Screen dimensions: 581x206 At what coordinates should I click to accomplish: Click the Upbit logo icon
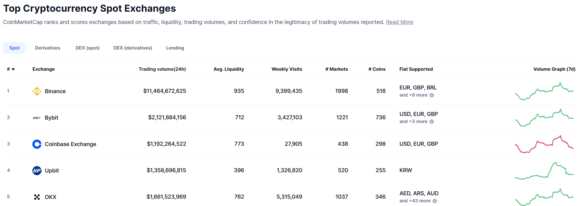coord(37,171)
